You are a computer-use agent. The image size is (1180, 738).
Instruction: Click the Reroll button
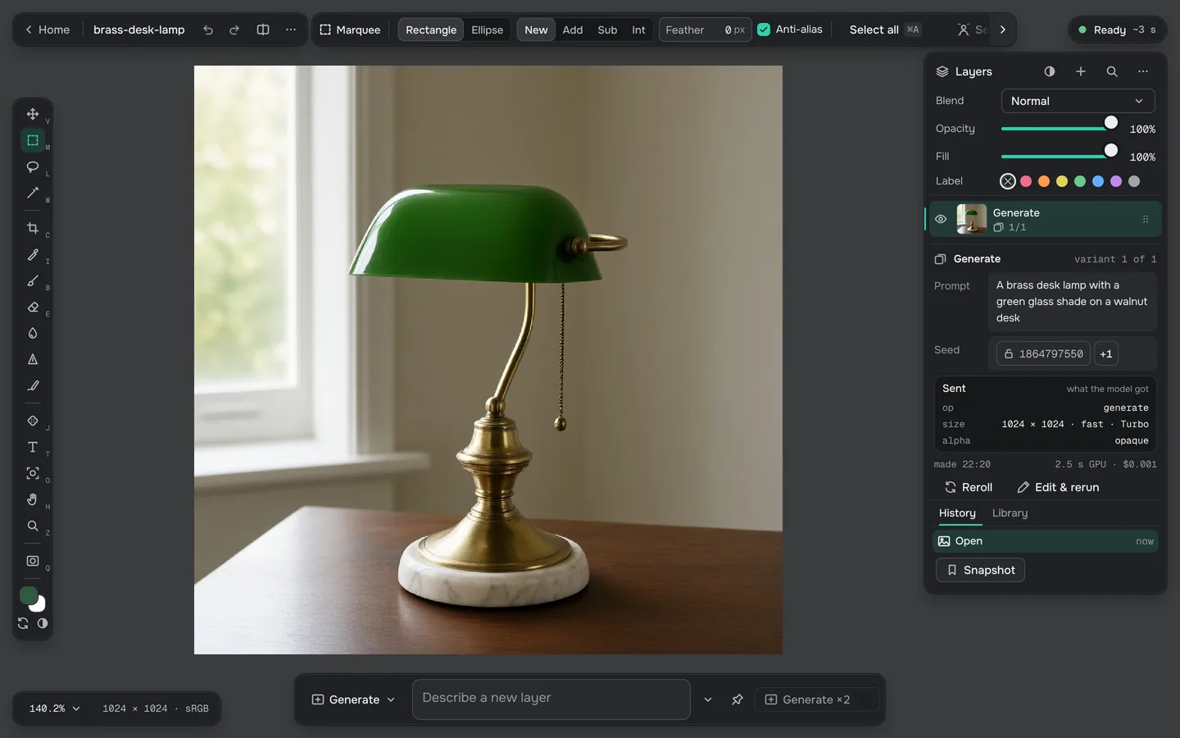[969, 487]
